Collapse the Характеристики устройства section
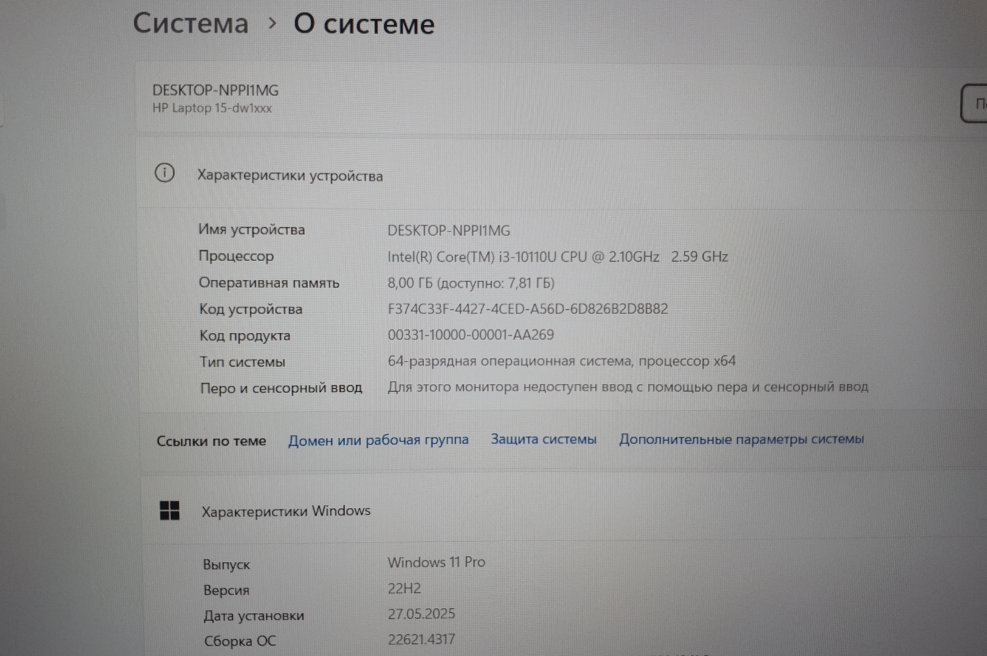This screenshot has width=987, height=656. (x=562, y=174)
